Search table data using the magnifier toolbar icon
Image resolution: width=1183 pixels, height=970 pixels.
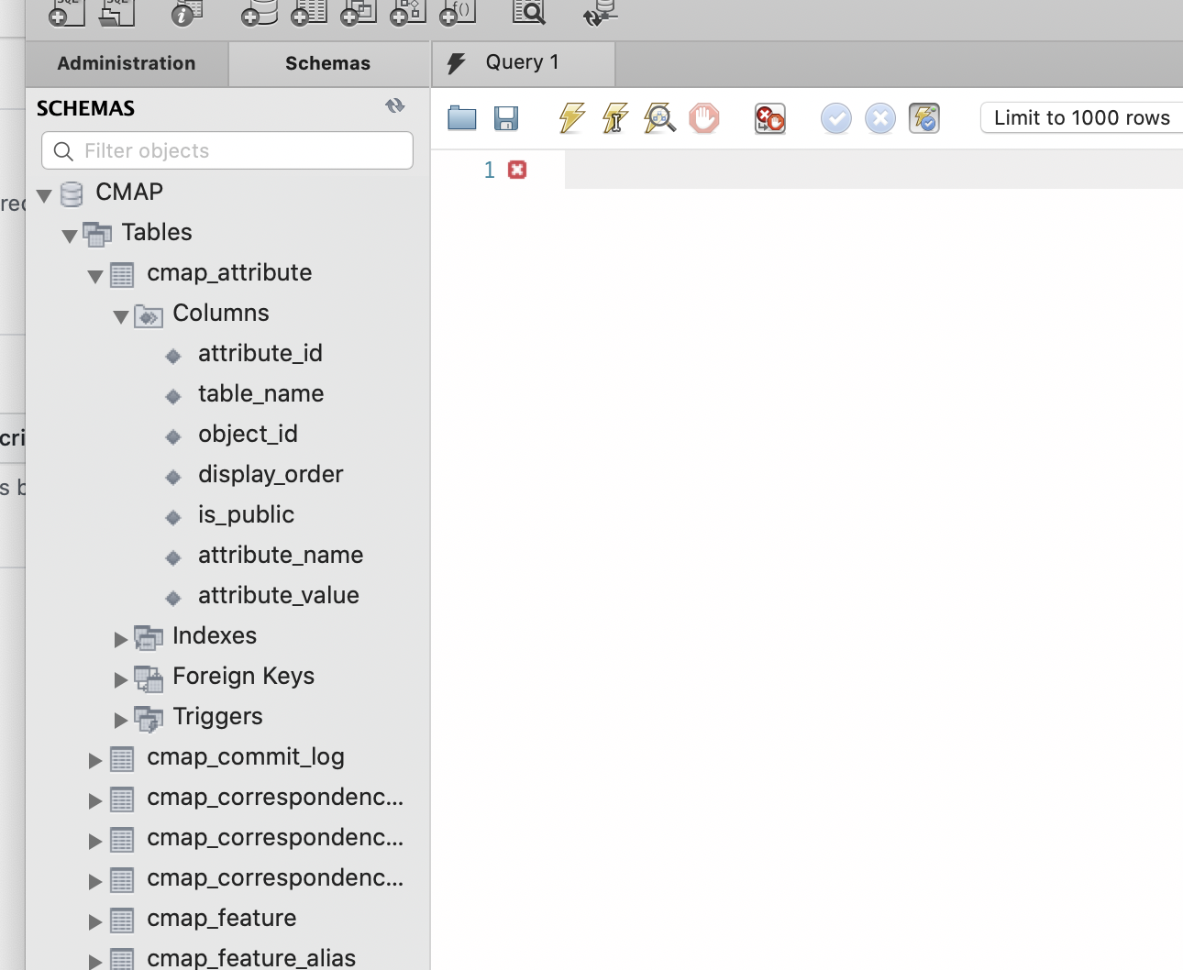(x=529, y=14)
